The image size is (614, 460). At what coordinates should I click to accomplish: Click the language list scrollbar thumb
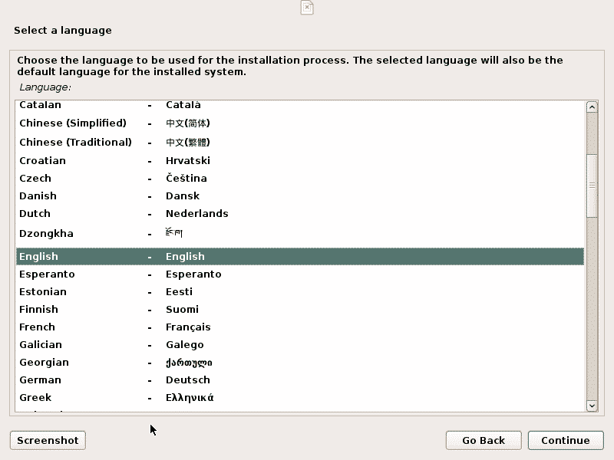(x=591, y=184)
